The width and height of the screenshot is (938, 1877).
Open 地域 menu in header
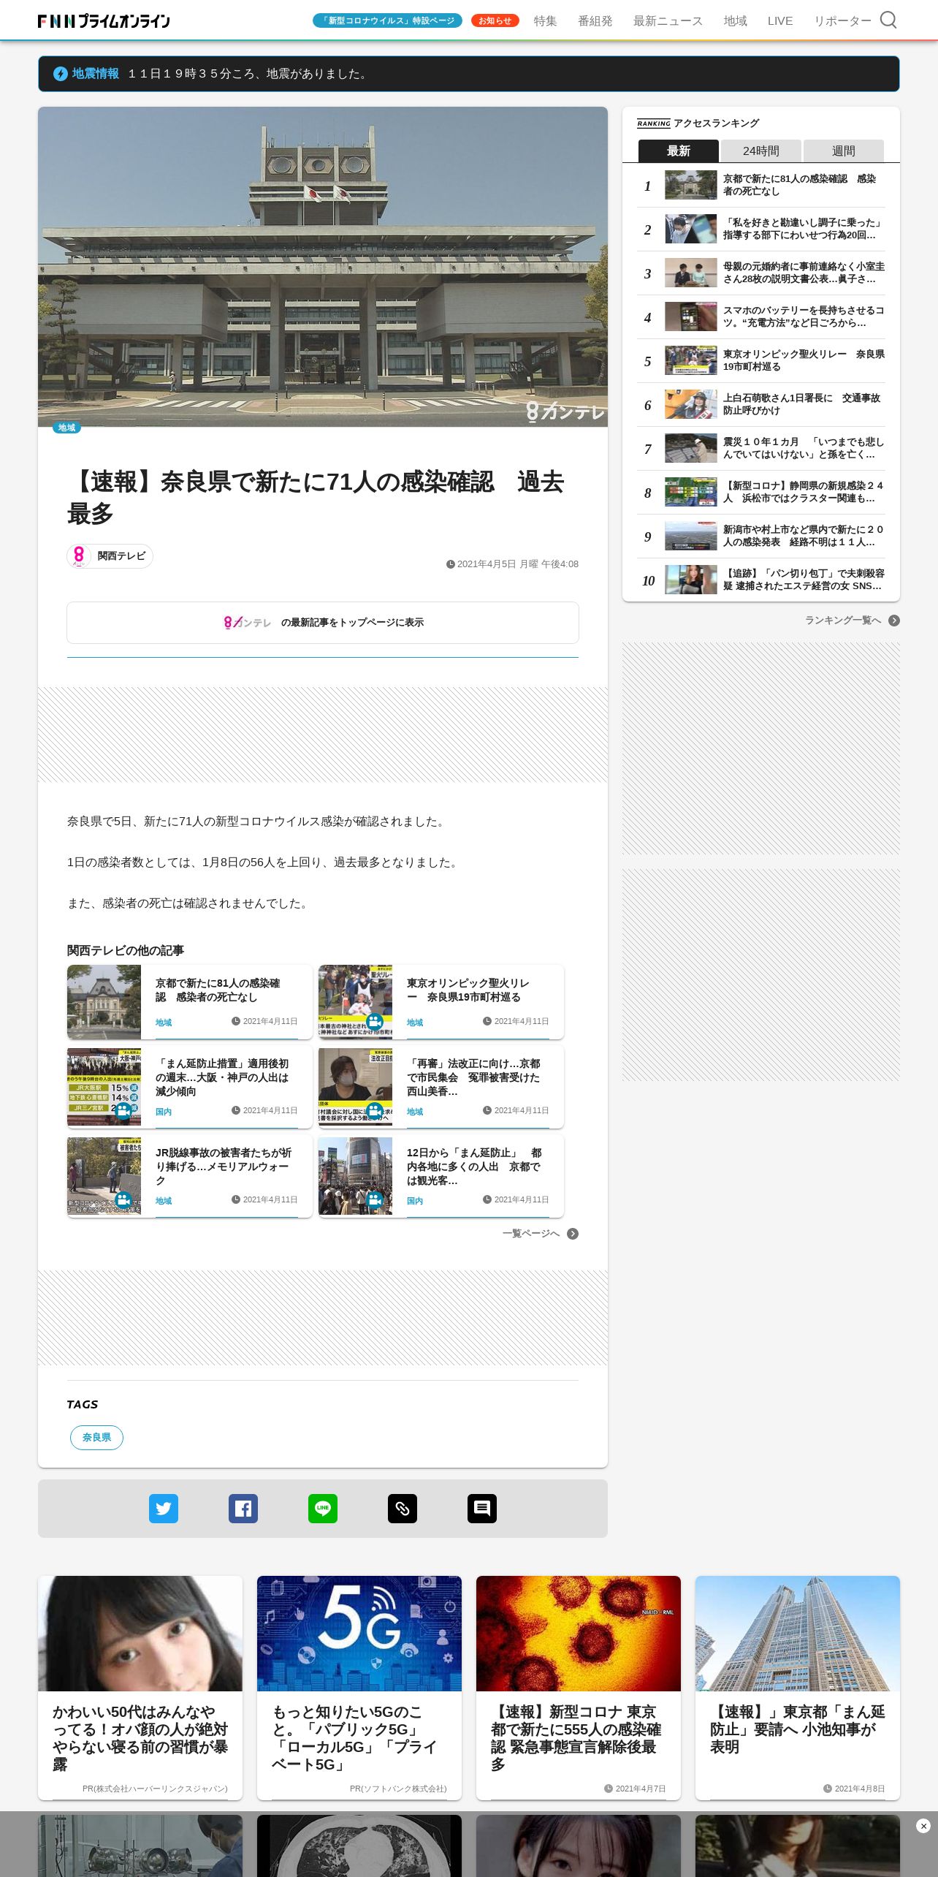tap(735, 21)
